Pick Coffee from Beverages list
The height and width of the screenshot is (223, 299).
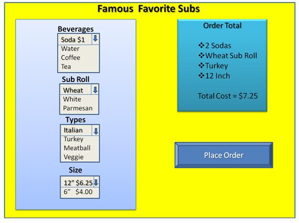pos(71,57)
